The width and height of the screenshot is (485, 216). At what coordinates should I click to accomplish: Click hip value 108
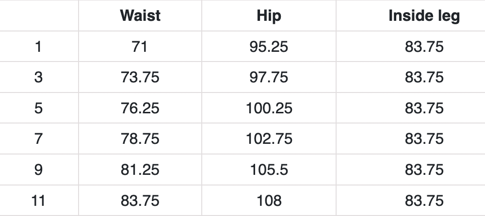tap(269, 200)
